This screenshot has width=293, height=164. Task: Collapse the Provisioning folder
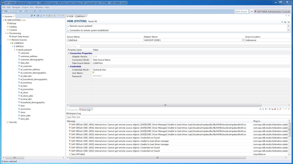[x=6, y=33]
